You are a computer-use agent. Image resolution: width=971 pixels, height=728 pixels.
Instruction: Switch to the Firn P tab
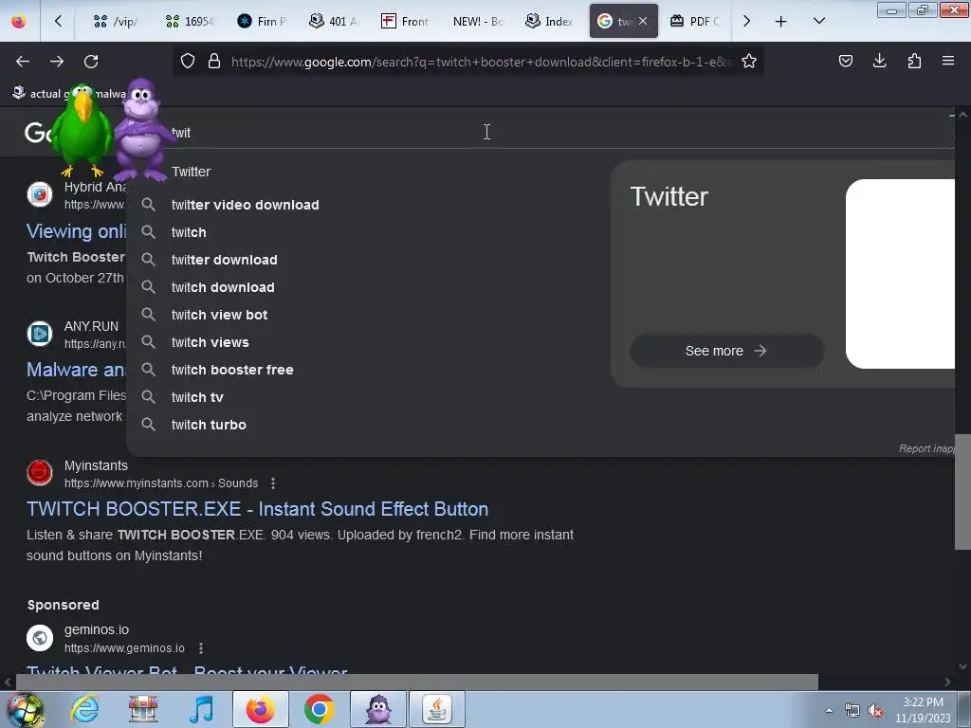coord(262,21)
